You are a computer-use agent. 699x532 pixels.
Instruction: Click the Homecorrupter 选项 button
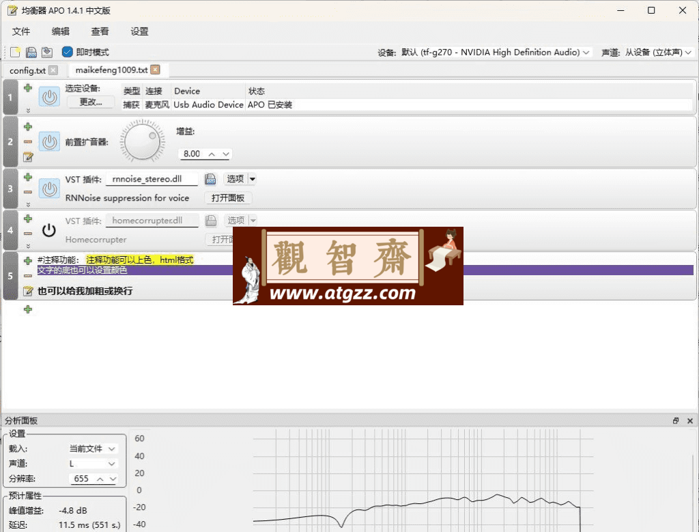(x=236, y=221)
